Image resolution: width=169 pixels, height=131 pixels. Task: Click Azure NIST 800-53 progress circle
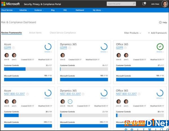(48, 93)
